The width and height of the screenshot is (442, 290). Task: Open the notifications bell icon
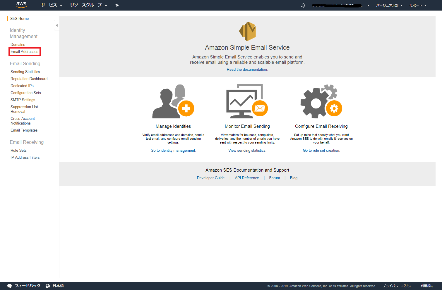coord(303,5)
